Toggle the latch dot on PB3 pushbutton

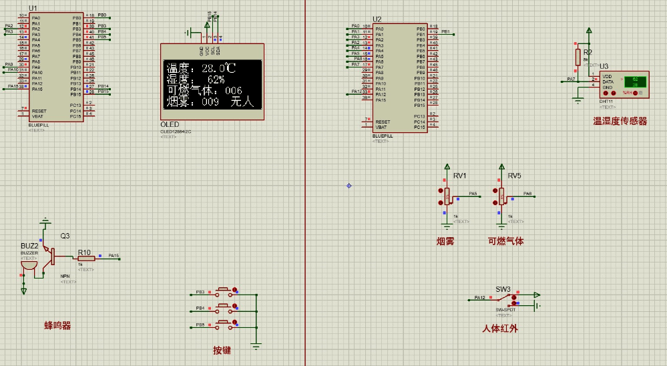click(x=234, y=289)
